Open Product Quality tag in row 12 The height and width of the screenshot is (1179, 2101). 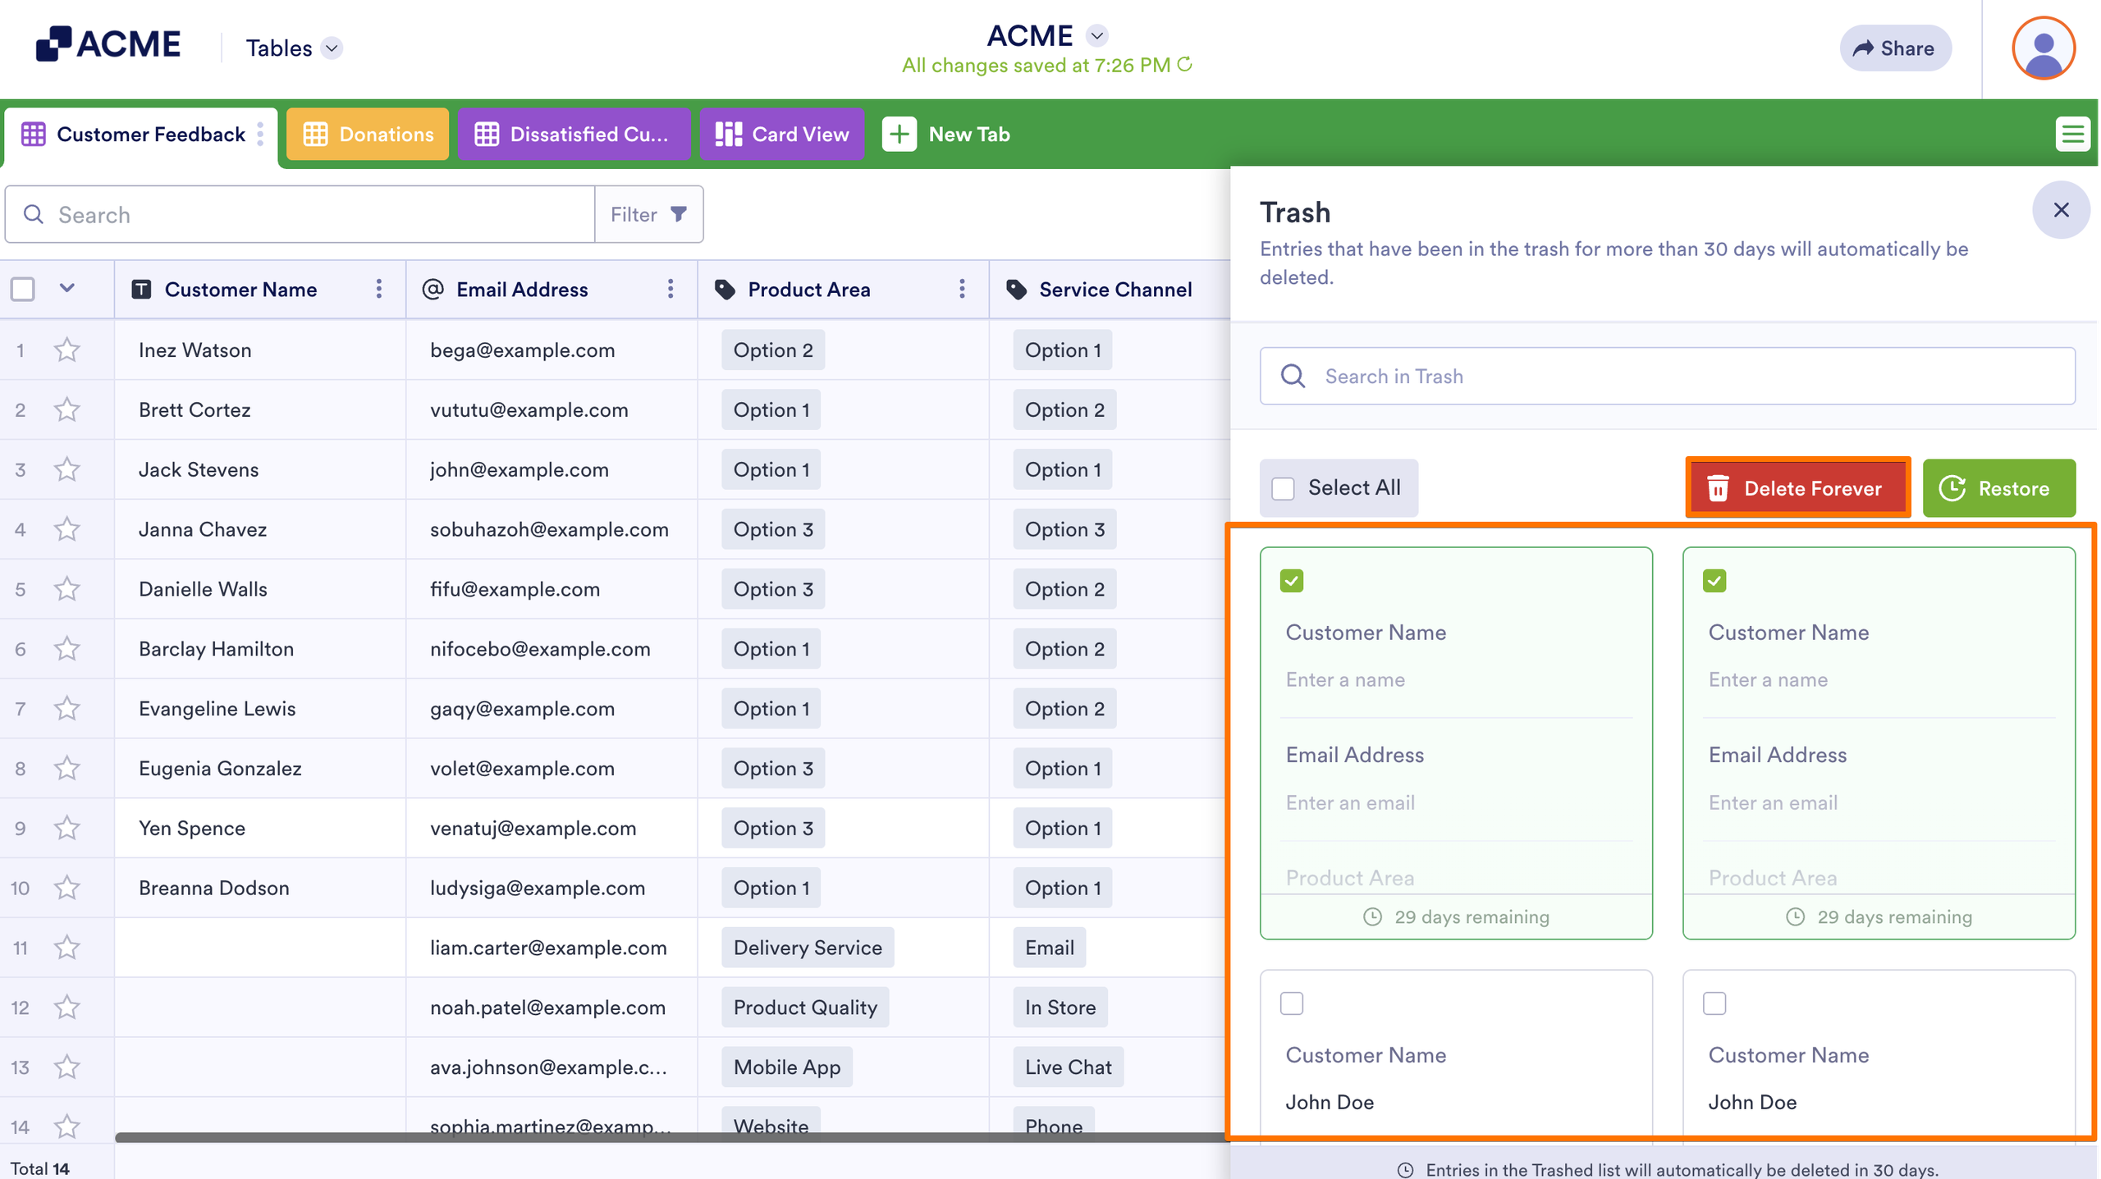[x=805, y=1008]
